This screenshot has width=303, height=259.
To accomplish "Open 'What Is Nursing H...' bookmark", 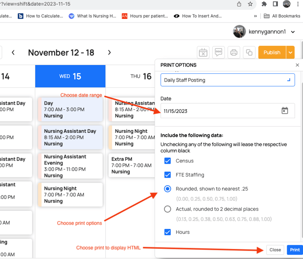I will pyautogui.click(x=92, y=16).
